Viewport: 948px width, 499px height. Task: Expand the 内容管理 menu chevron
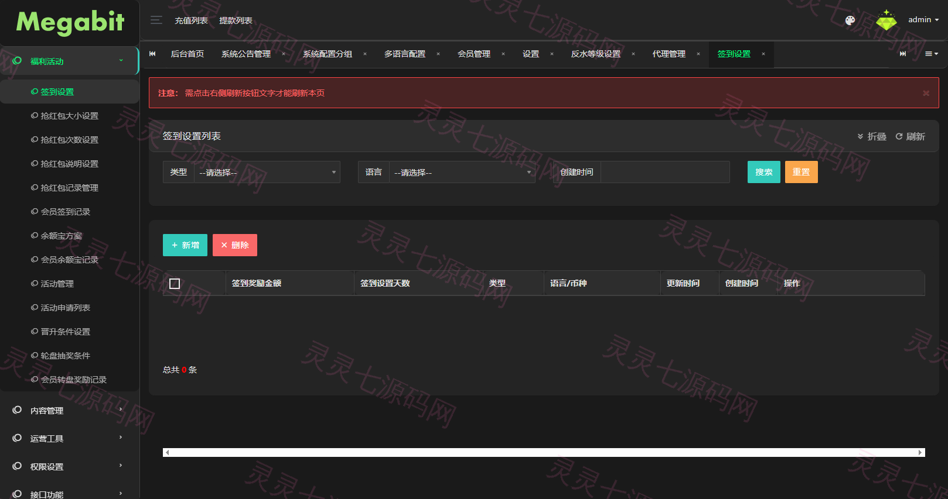121,409
